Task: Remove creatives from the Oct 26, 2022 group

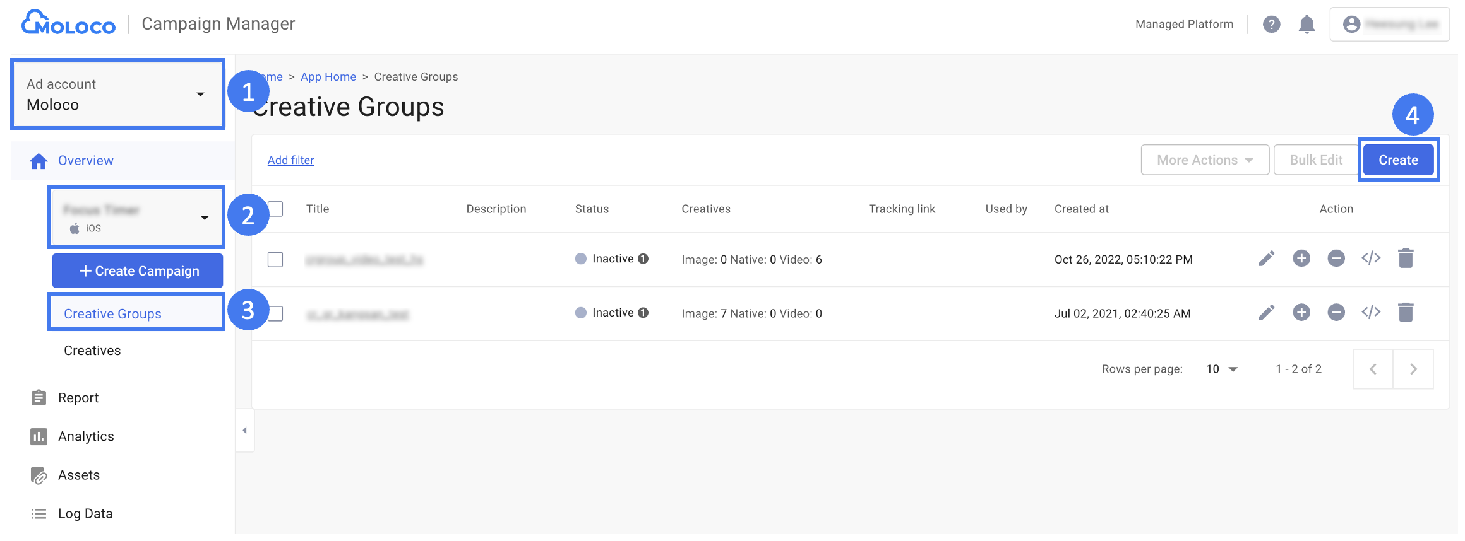Action: coord(1336,259)
